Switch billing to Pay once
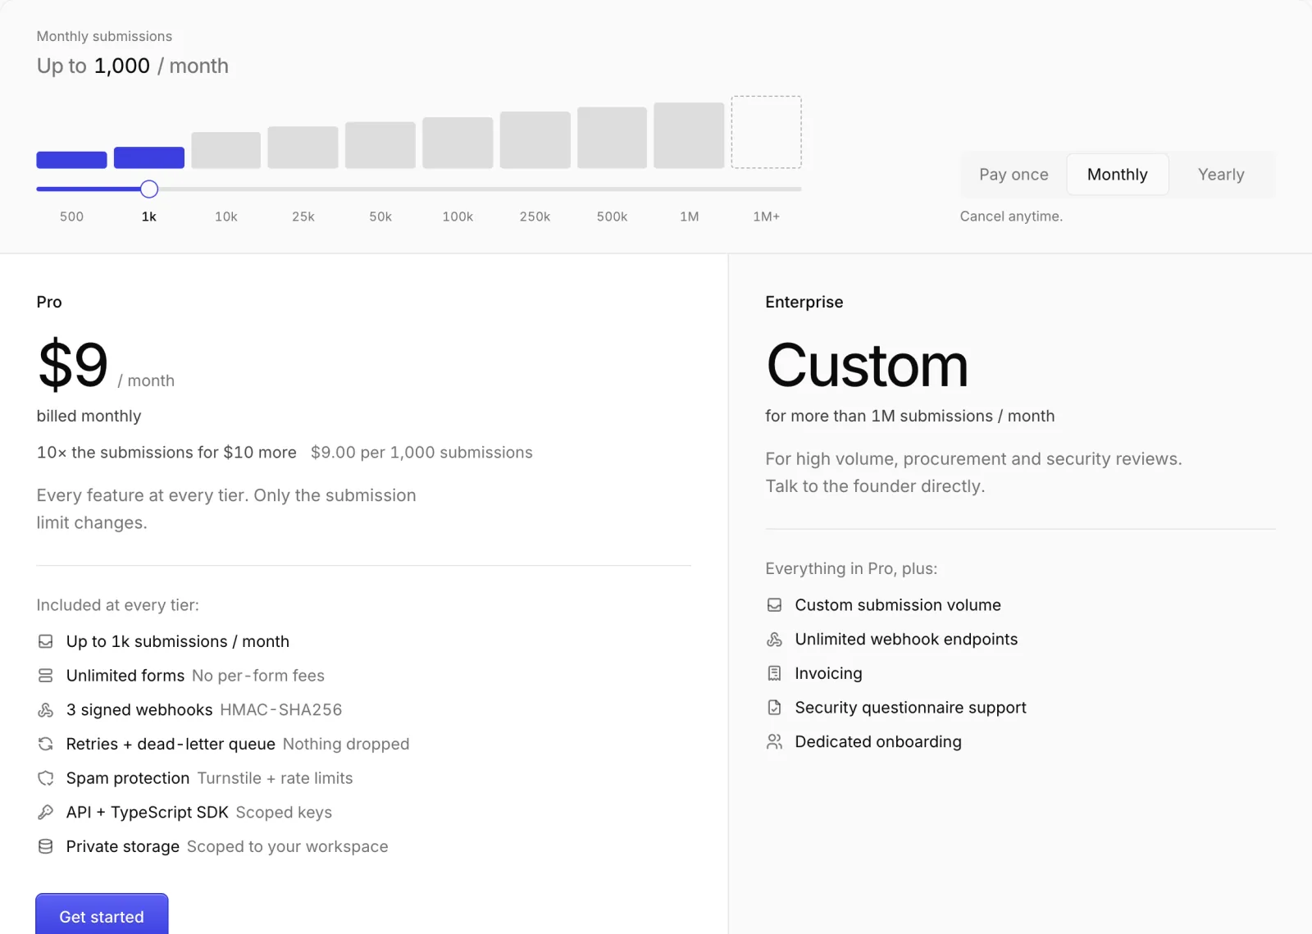 (1014, 175)
